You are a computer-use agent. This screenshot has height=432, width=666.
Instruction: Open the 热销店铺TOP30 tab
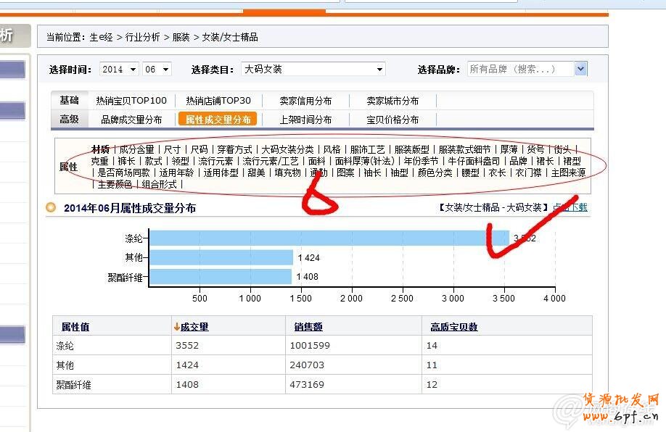click(218, 101)
